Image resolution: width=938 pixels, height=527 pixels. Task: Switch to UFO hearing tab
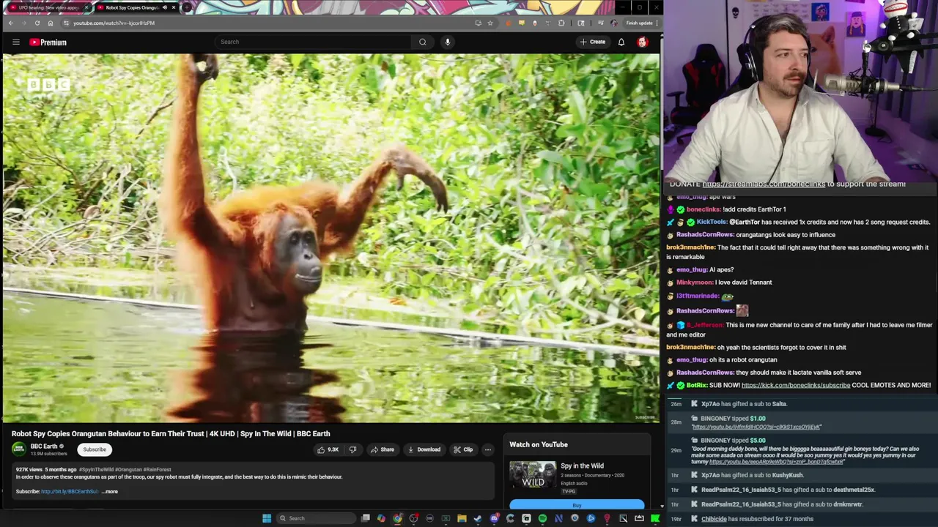[49, 7]
